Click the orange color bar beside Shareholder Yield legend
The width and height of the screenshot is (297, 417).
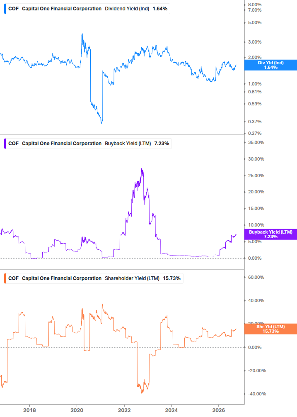(5, 278)
